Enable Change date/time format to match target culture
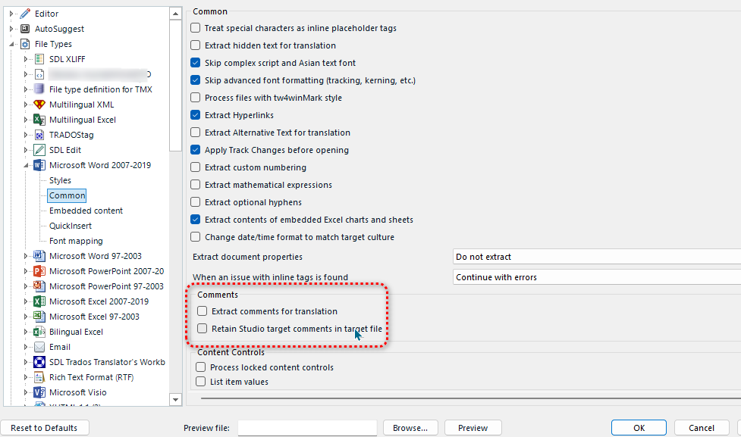Viewport: 741px width, 437px height. pyautogui.click(x=195, y=237)
